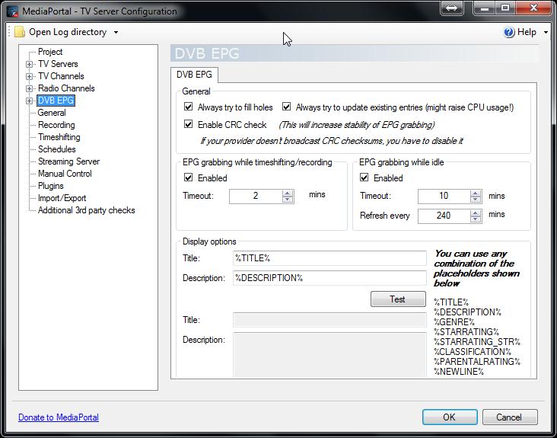Select Radio Channels in the tree
557x438 pixels.
tap(66, 88)
